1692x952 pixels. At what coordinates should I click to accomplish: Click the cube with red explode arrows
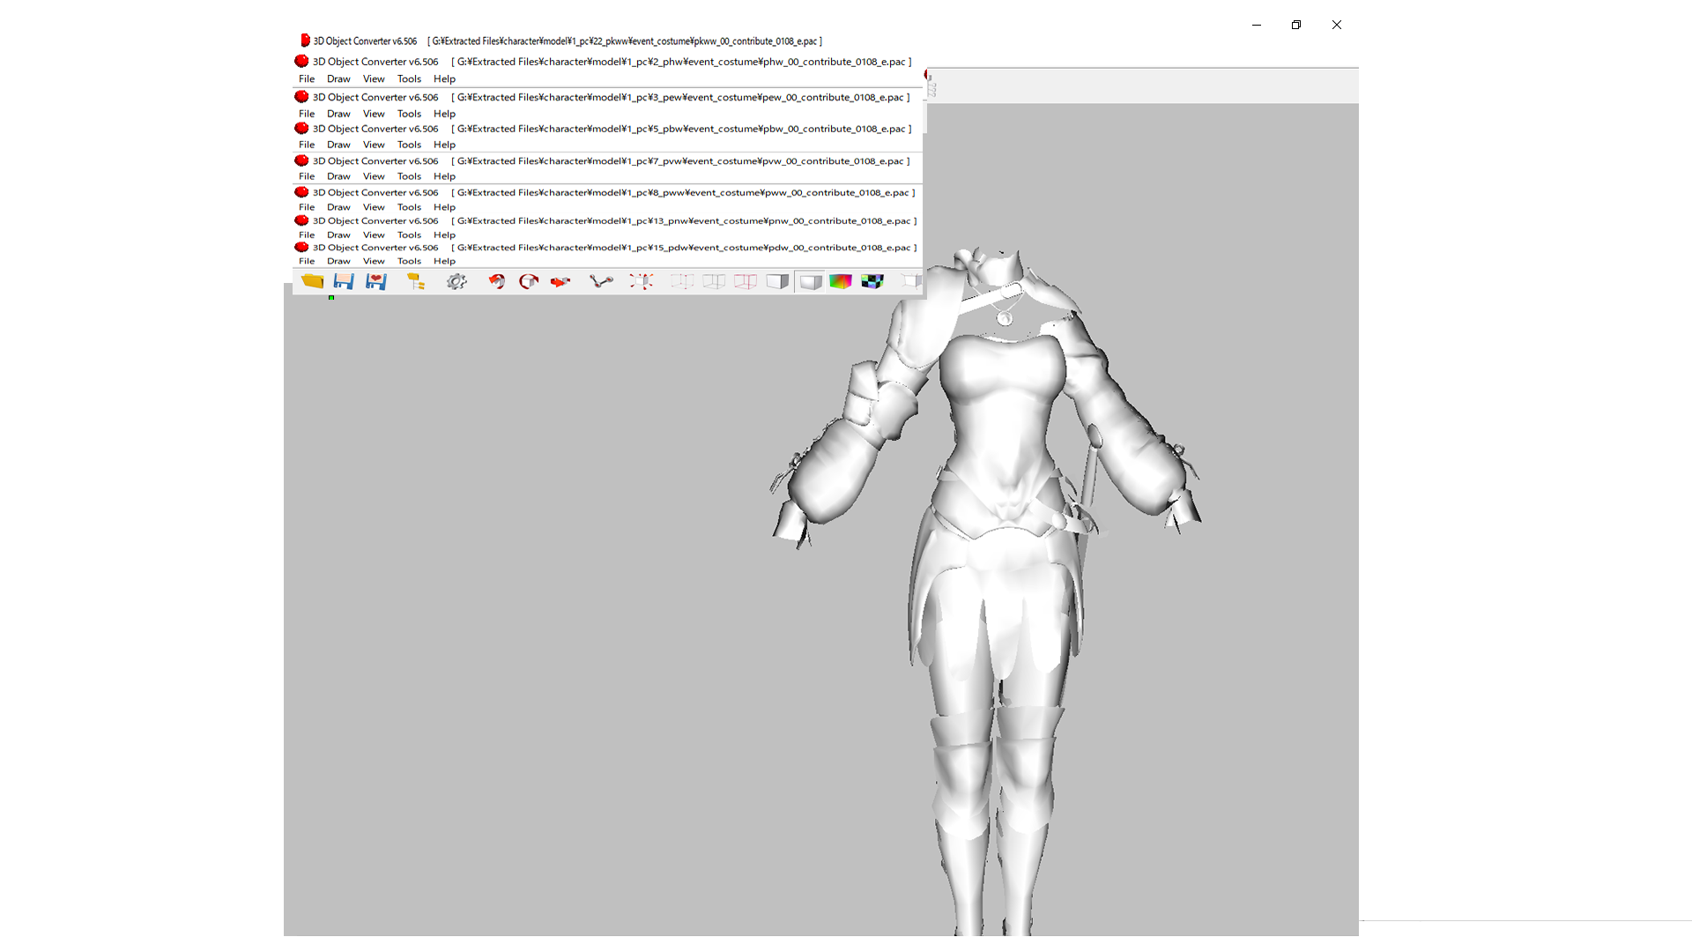(642, 281)
